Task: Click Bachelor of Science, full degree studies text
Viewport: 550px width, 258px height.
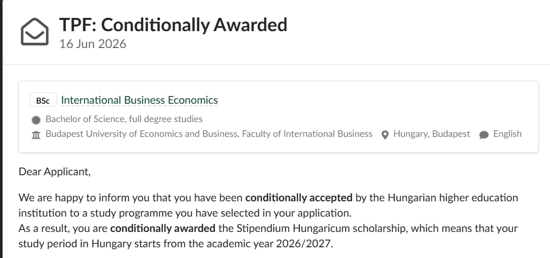Action: pos(124,119)
